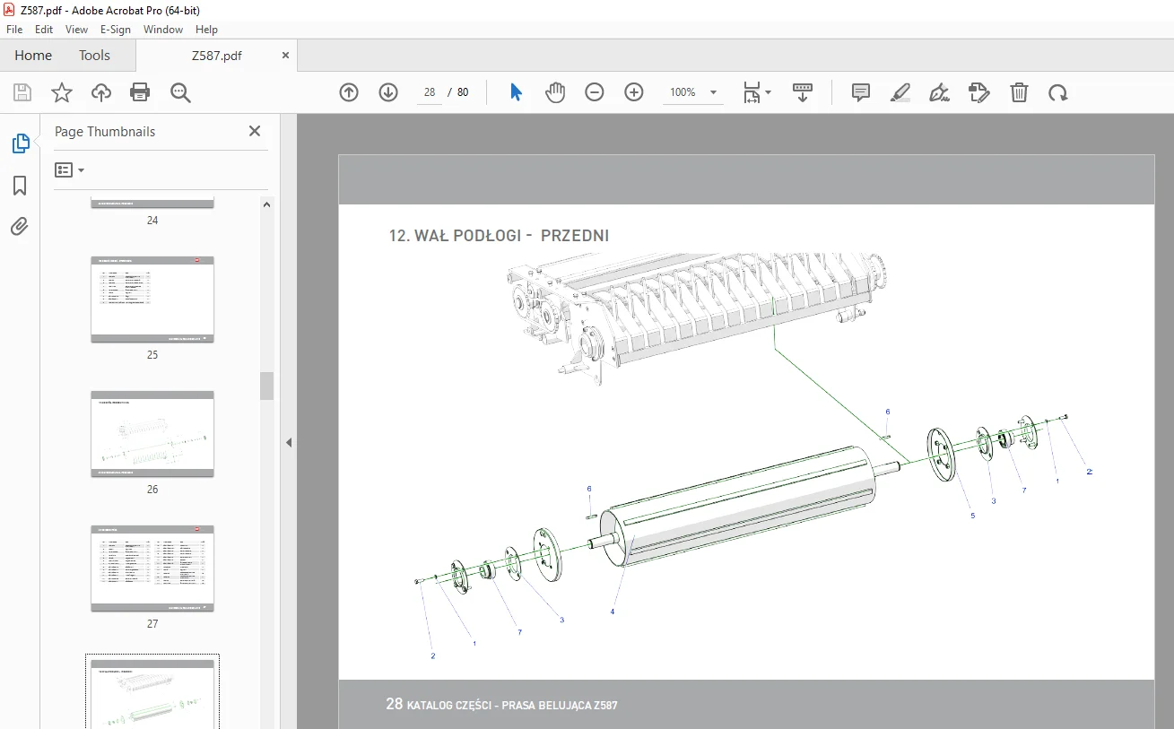Open the Window menu
Viewport: 1174px width, 729px height.
(163, 30)
